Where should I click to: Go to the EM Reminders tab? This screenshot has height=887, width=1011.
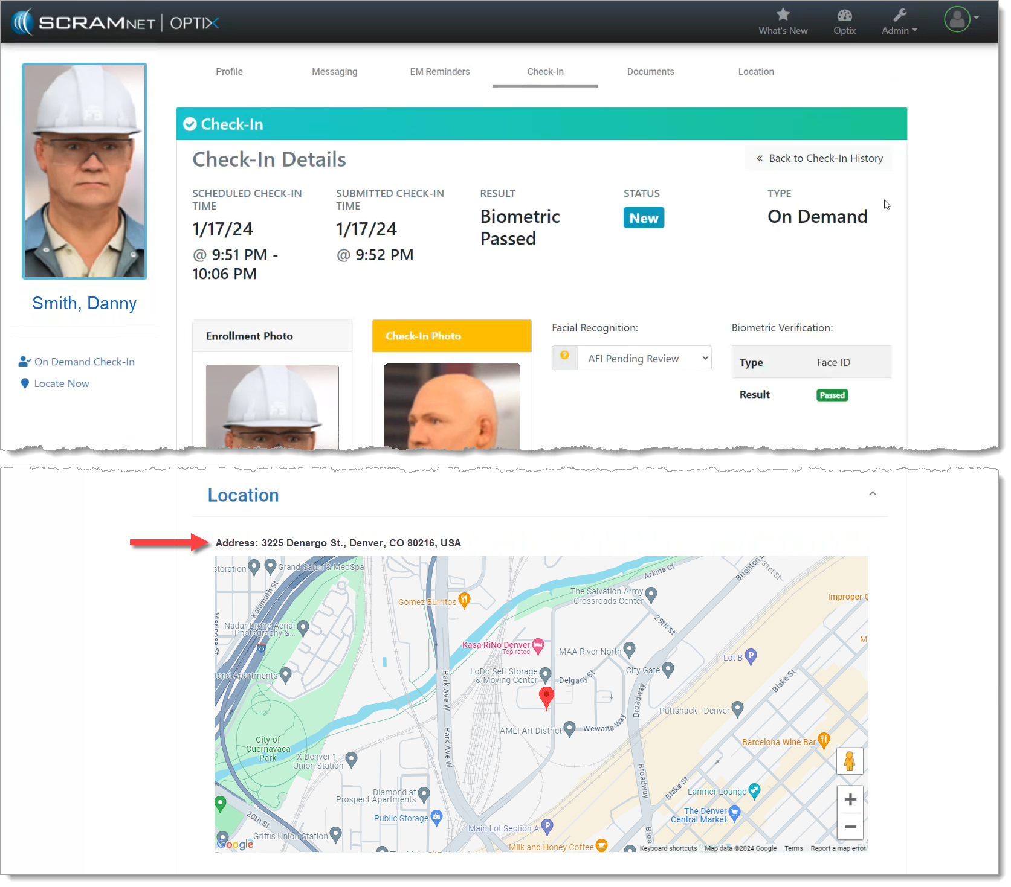[439, 72]
